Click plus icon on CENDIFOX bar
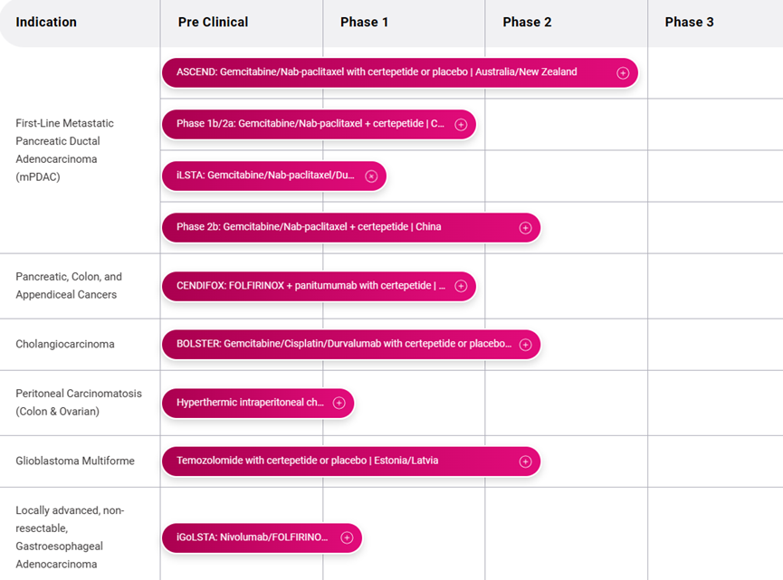 coord(461,286)
